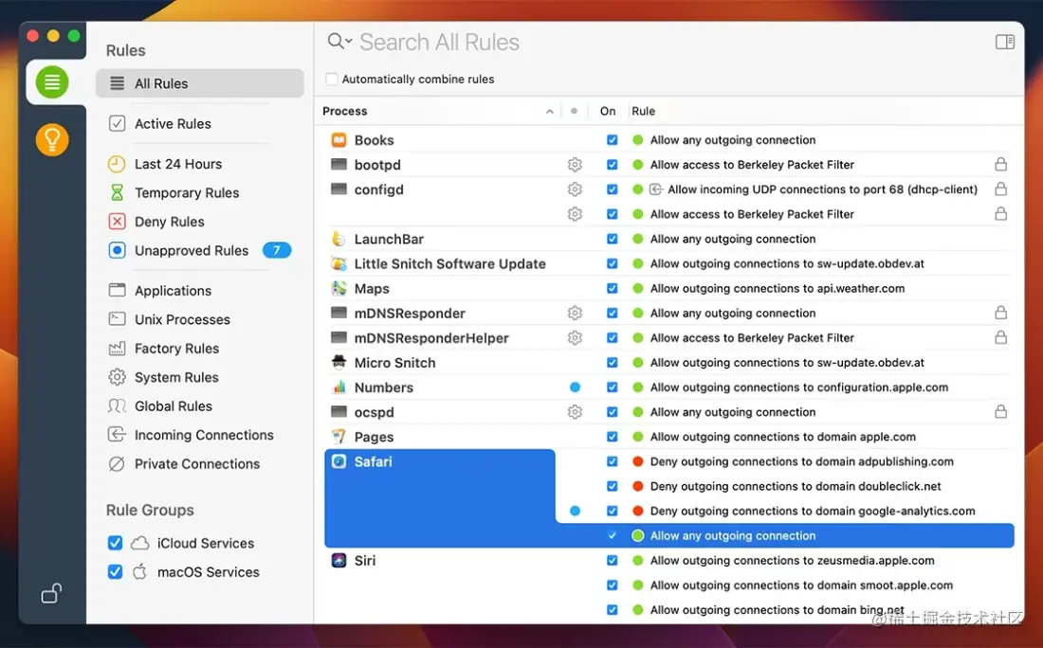Select the configd process name
The width and height of the screenshot is (1043, 648).
click(378, 189)
